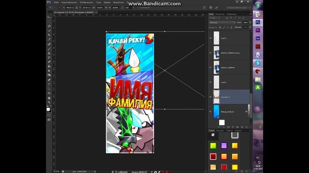Apply the purple style swatch
The height and width of the screenshot is (173, 309).
point(224,146)
